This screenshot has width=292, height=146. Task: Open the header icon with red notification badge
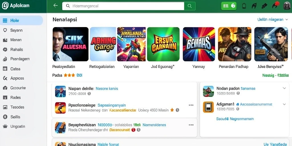(275, 5)
